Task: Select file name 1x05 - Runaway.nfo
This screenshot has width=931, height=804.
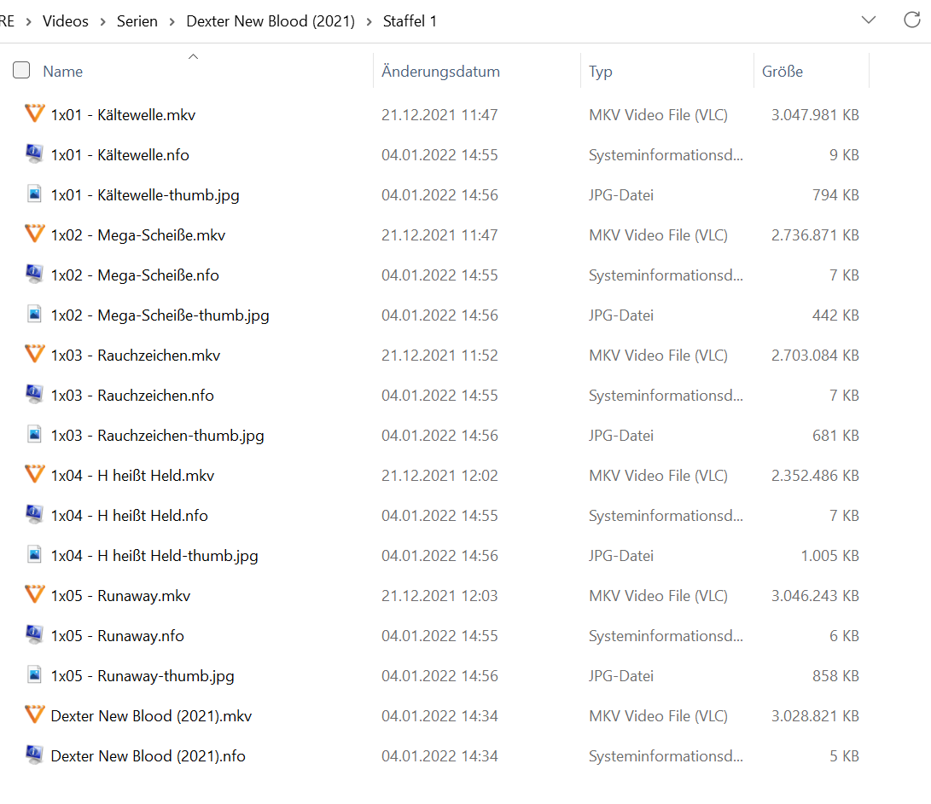Action: pos(118,636)
